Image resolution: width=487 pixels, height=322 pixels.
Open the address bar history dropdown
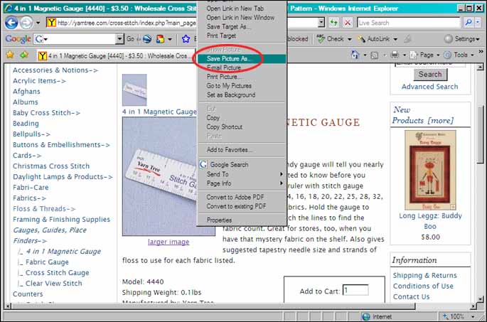click(x=321, y=22)
